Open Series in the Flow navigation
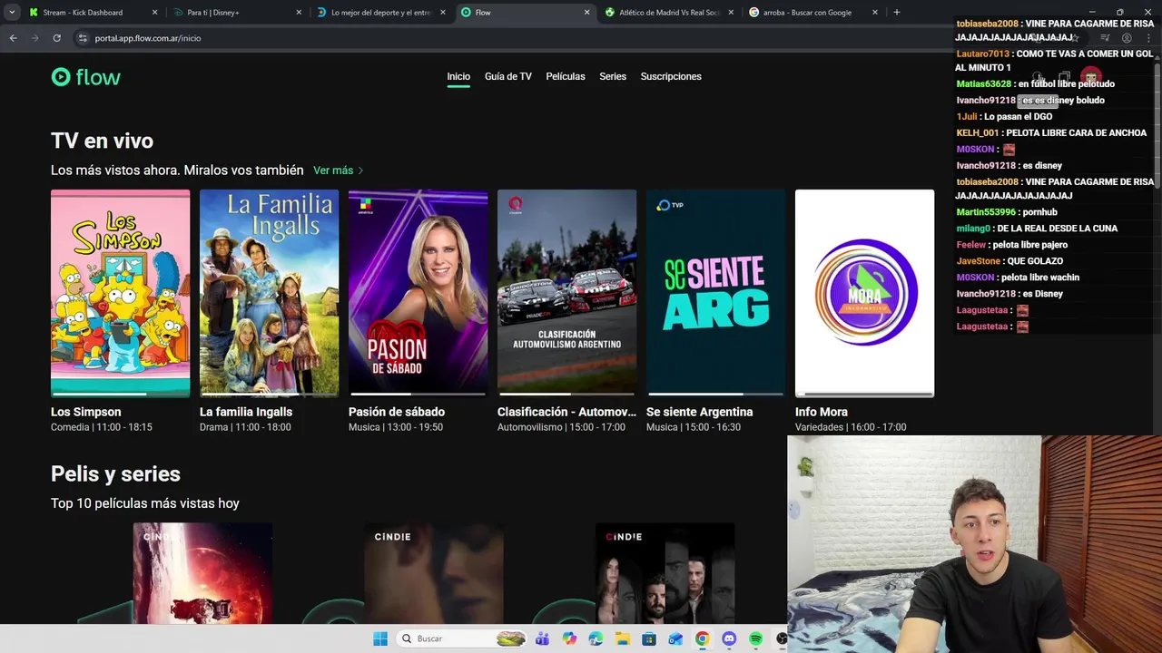 point(613,77)
